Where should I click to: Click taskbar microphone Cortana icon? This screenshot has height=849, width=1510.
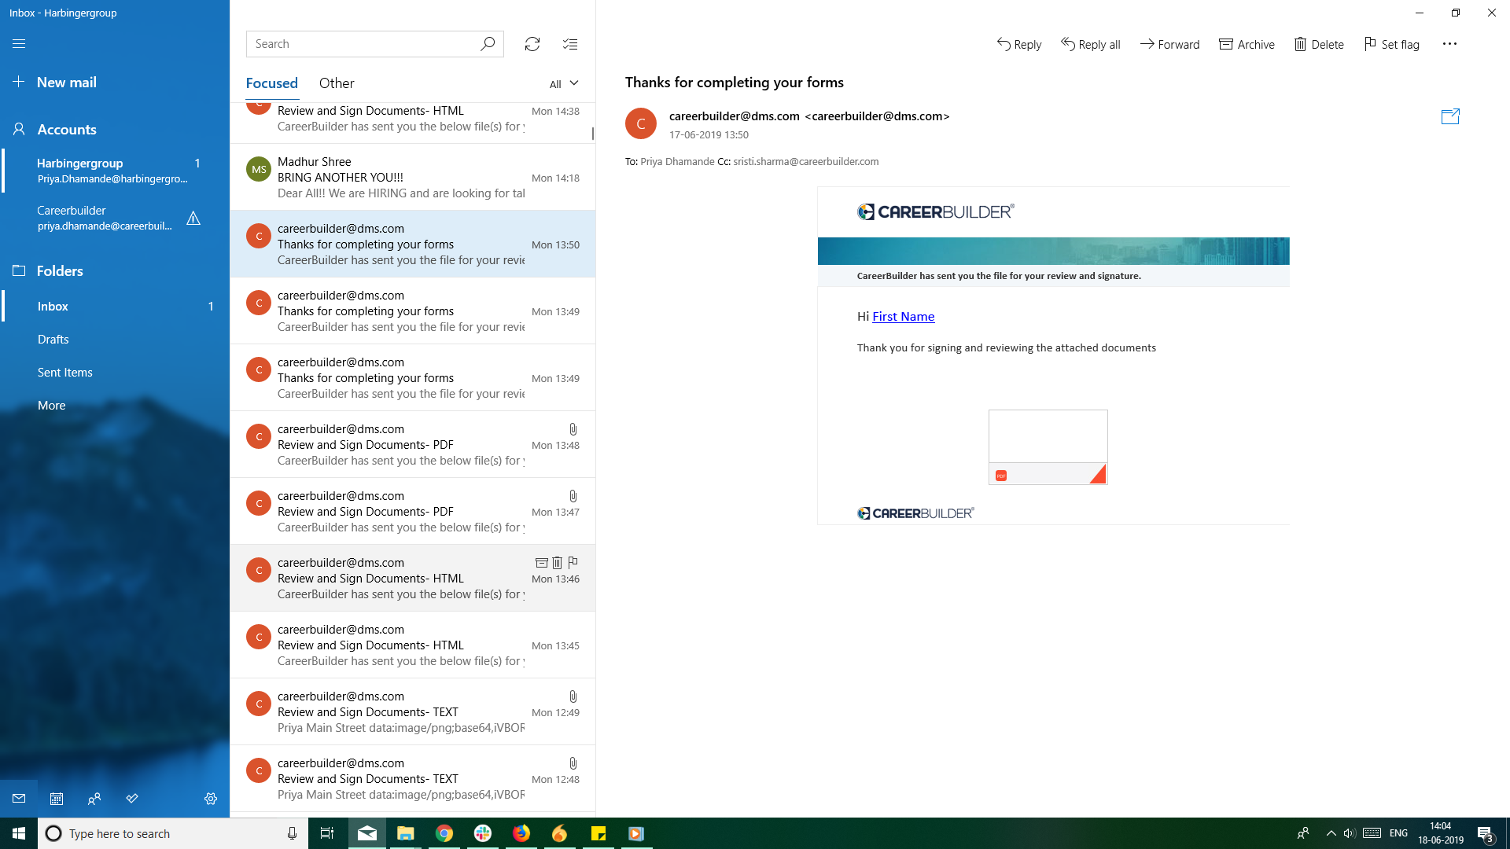point(292,833)
